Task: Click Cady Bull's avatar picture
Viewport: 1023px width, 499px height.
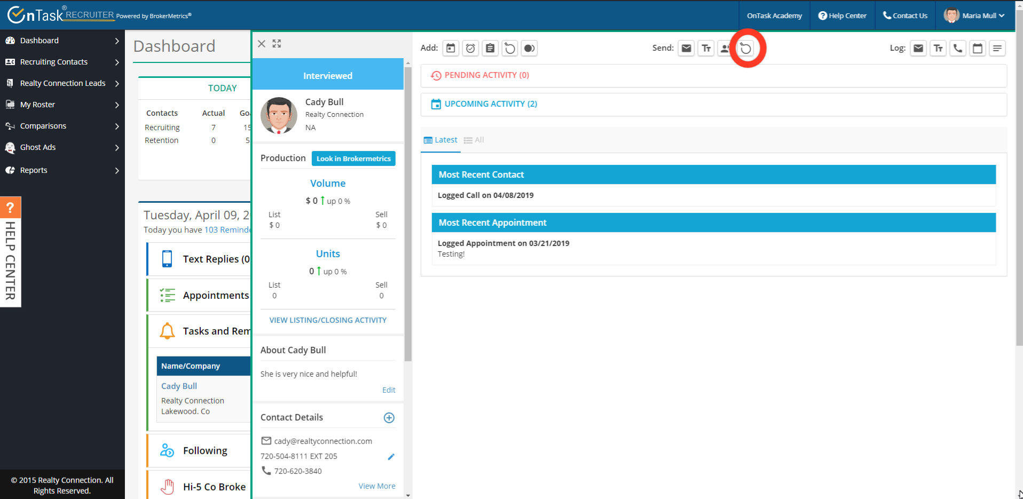Action: tap(279, 115)
